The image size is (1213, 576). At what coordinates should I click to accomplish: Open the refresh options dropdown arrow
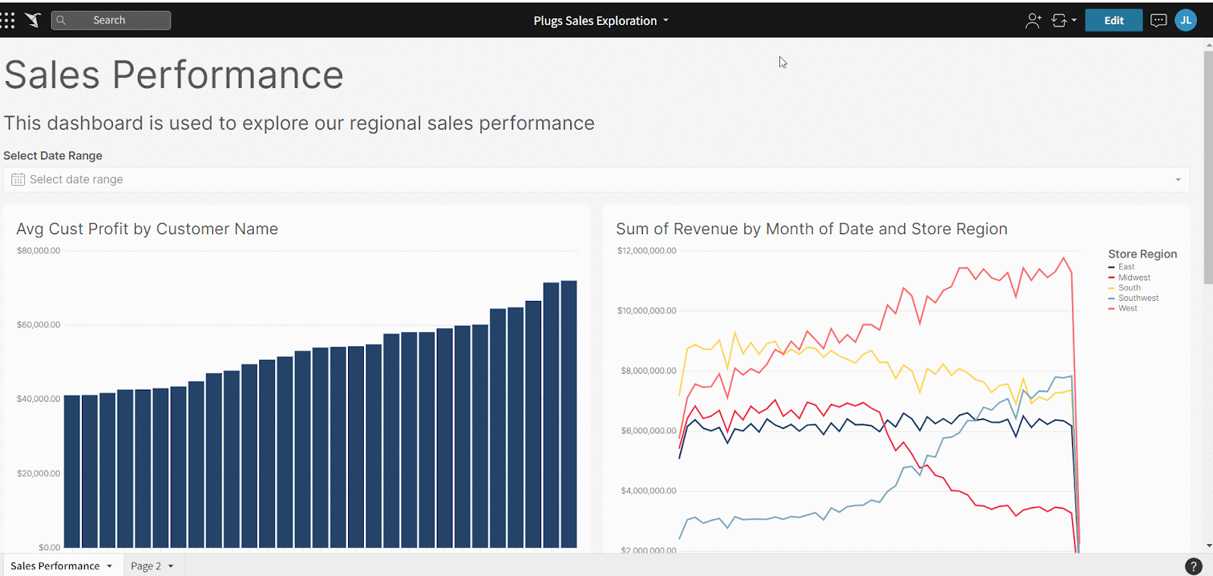click(x=1074, y=20)
